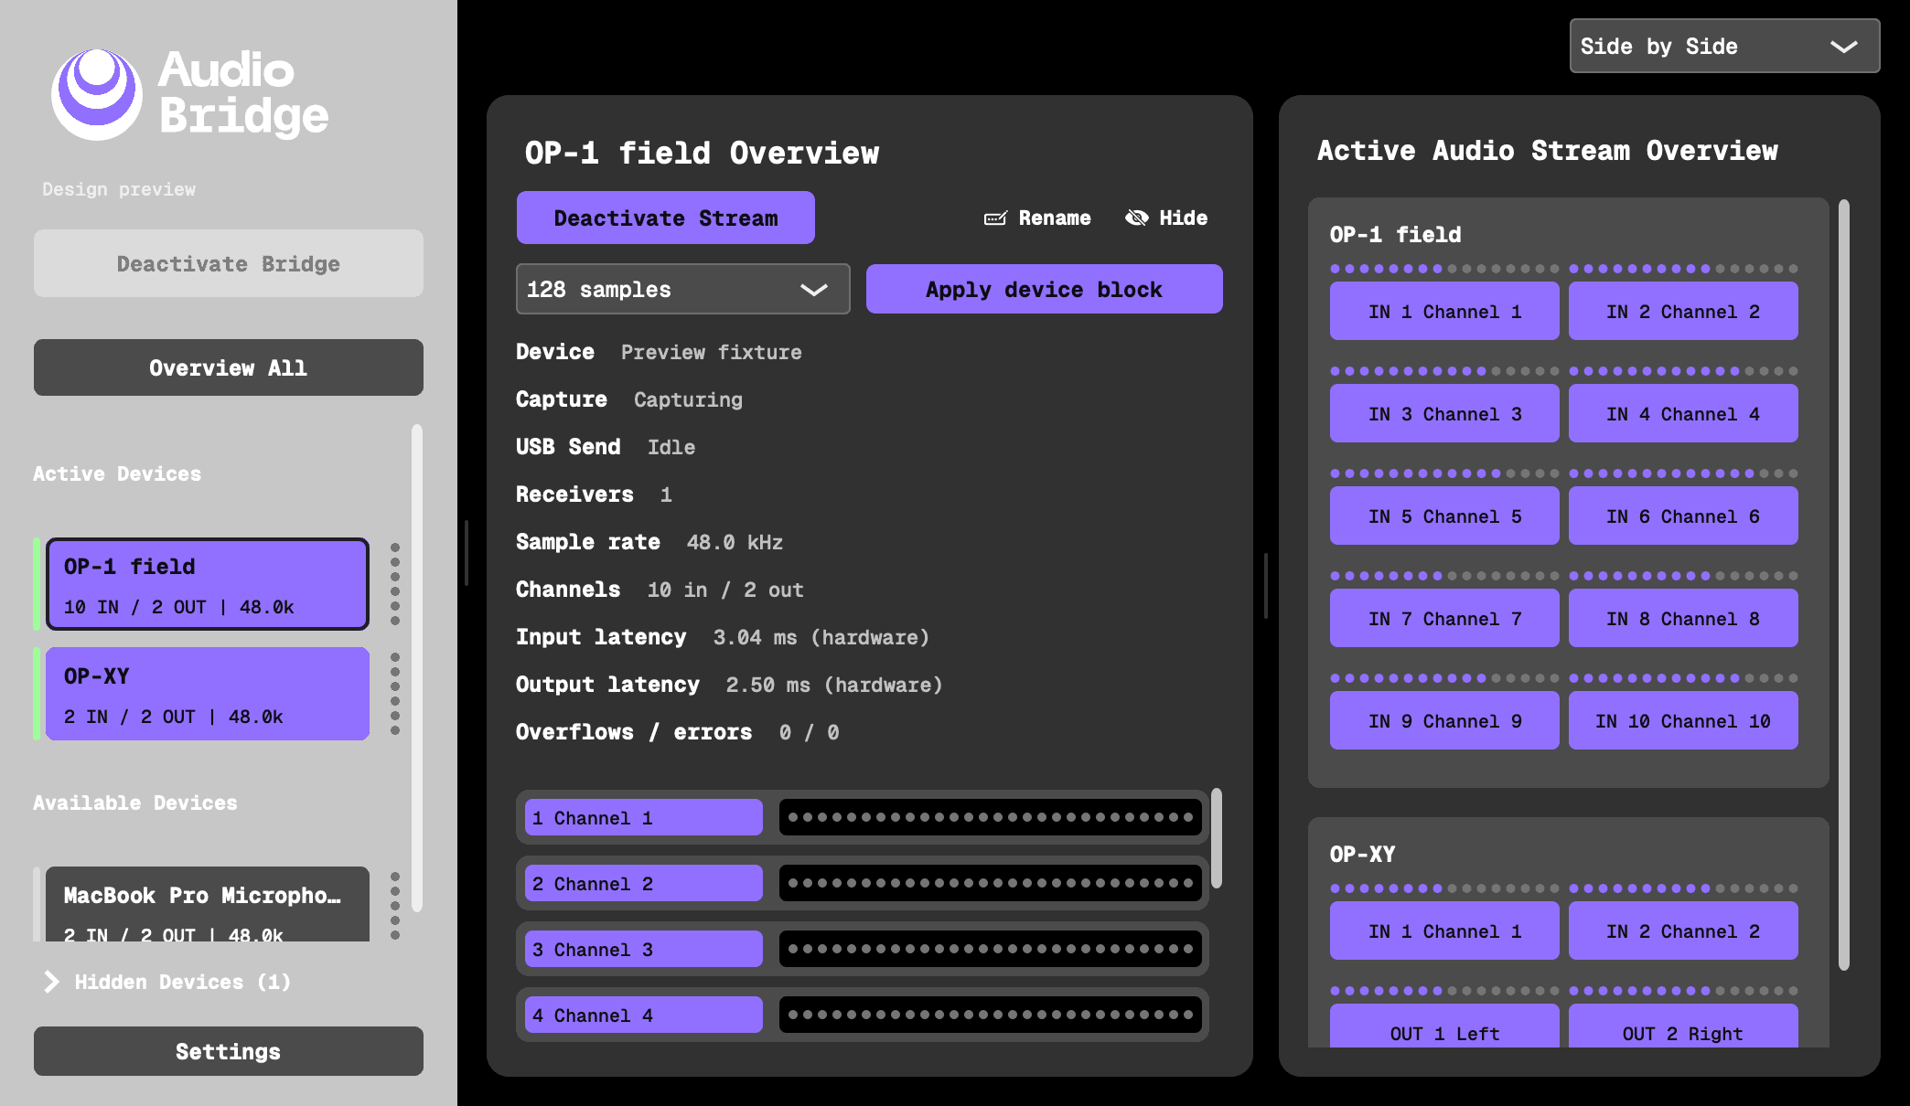Viewport: 1910px width, 1106px height.
Task: Click drag handle dots beside MacBook Pro Microphone
Action: [x=395, y=905]
